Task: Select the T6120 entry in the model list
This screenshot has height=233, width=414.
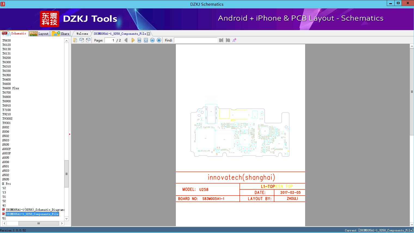Action: (7, 45)
